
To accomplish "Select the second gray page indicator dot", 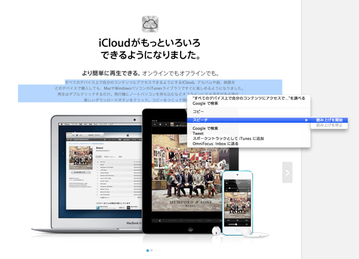I will 151,251.
